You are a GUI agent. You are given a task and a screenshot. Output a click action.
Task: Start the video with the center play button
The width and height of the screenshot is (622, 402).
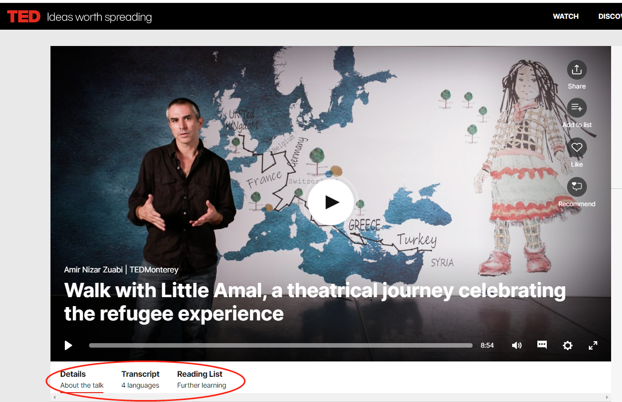(x=331, y=202)
